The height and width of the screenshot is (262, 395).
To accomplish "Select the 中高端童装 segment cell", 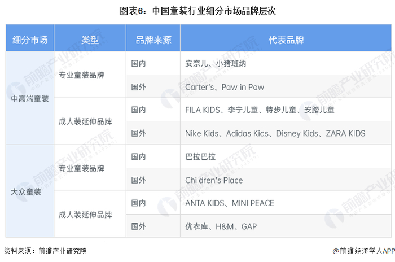I will [x=30, y=99].
